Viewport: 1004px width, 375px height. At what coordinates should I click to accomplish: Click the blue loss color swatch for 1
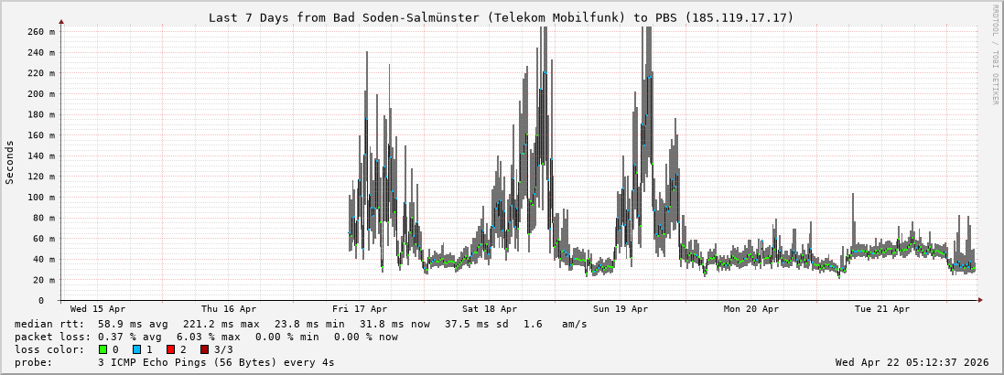point(136,349)
